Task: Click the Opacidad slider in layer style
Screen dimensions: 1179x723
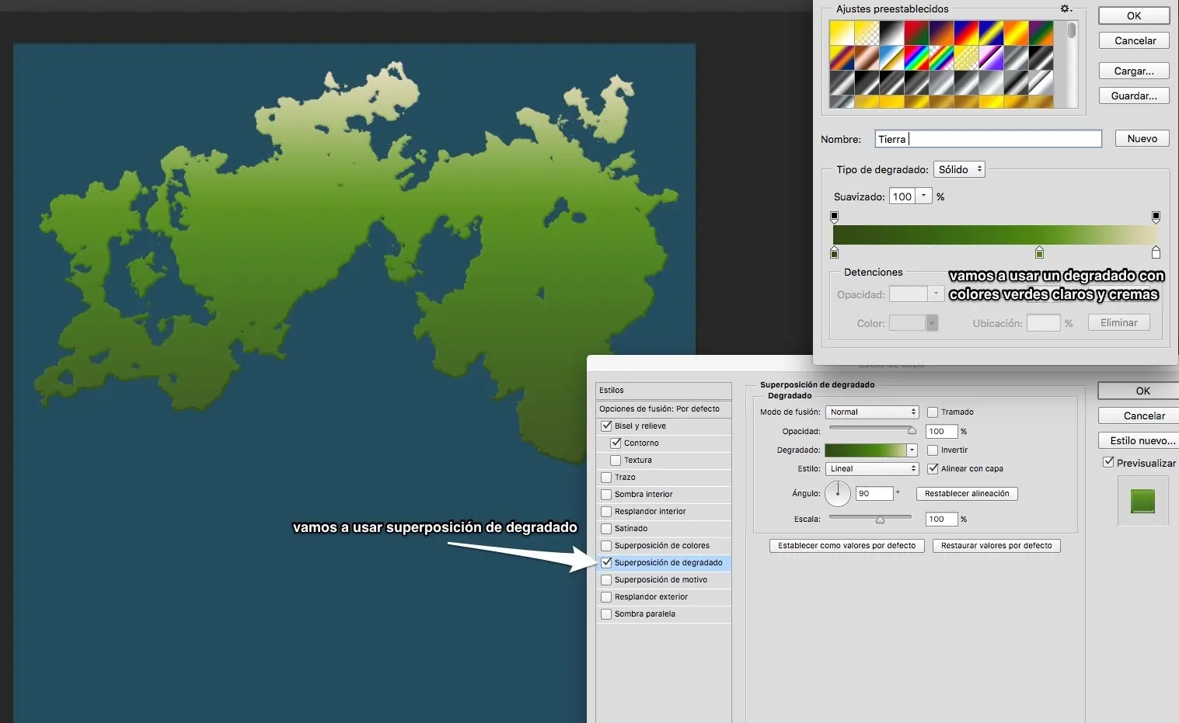Action: (873, 429)
